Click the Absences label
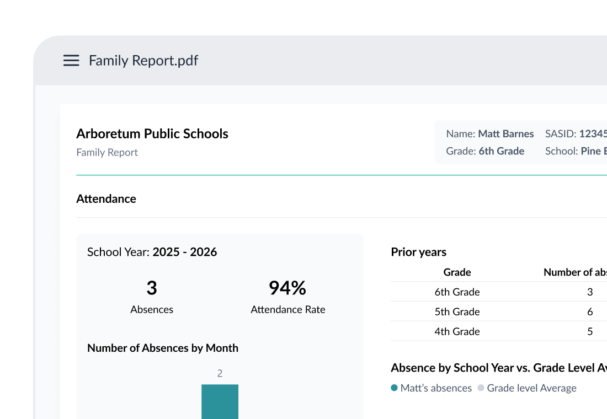 (152, 309)
